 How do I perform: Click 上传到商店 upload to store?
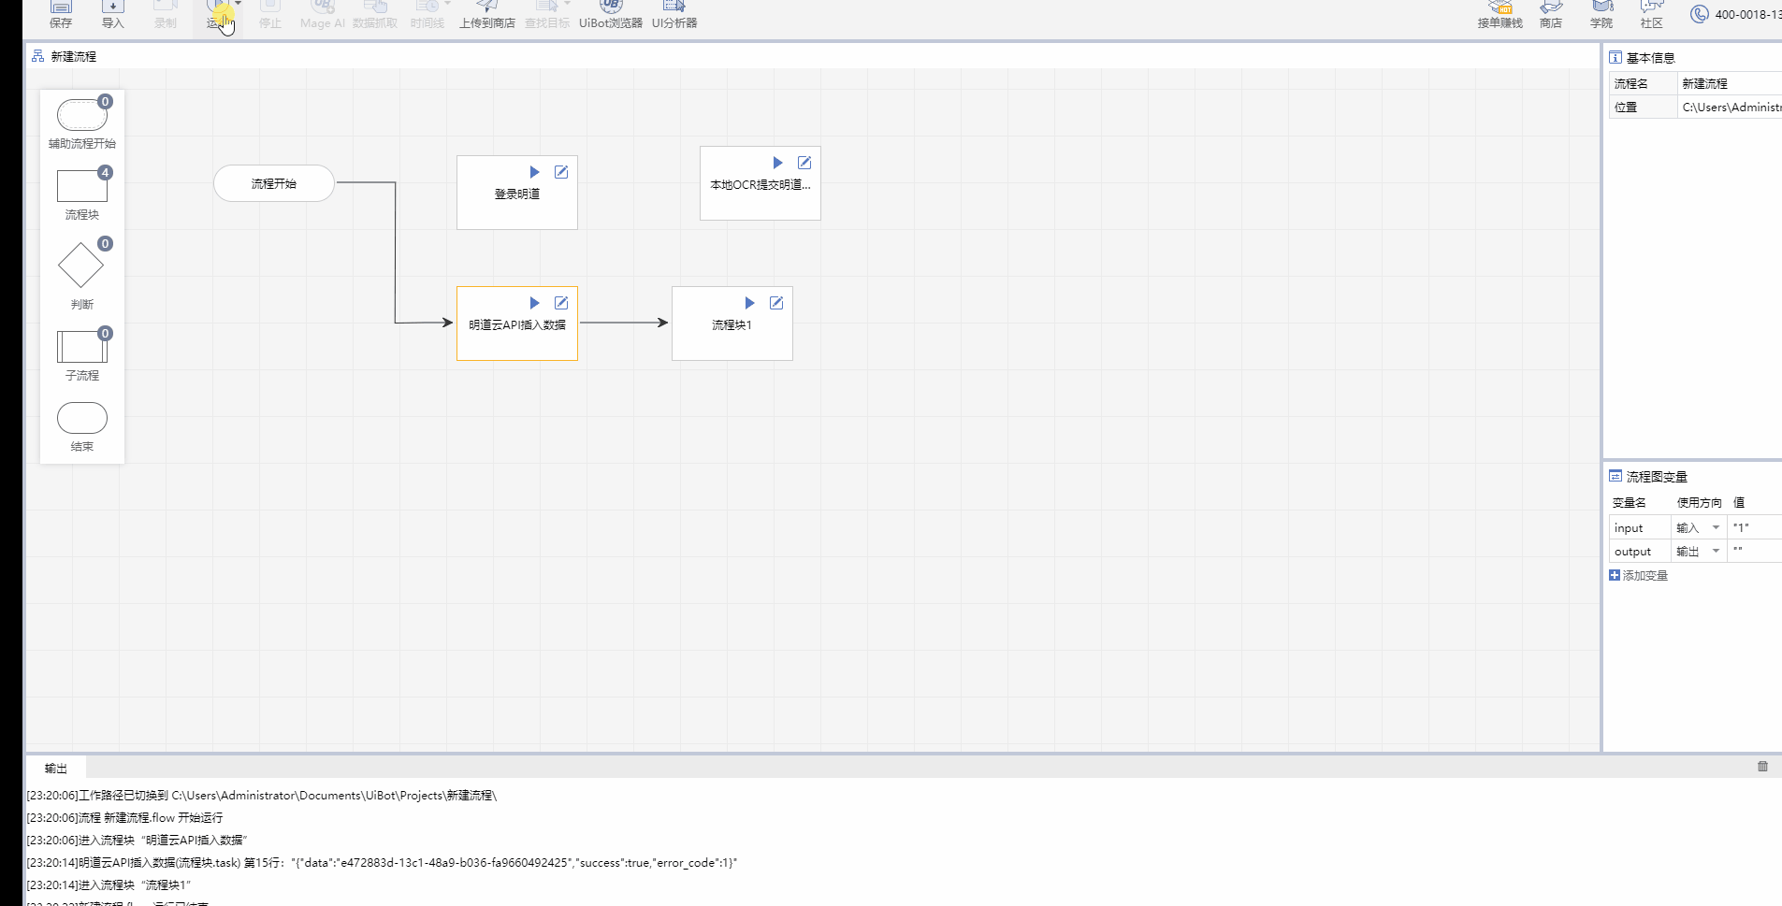(487, 15)
